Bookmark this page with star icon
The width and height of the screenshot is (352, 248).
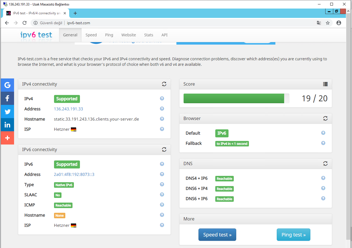[x=328, y=23]
